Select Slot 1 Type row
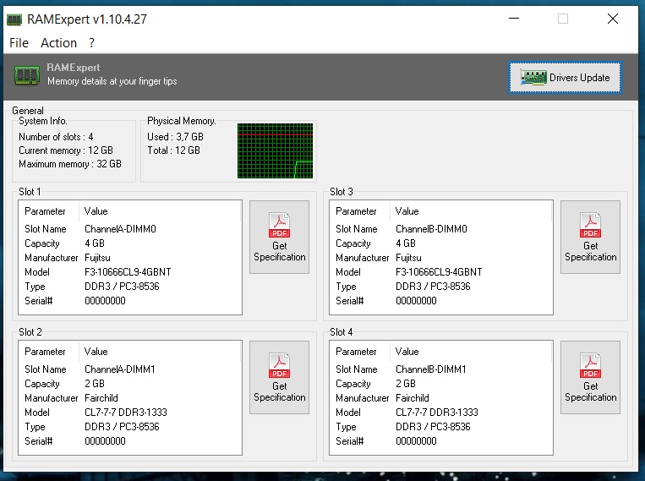The width and height of the screenshot is (645, 481). click(x=130, y=287)
